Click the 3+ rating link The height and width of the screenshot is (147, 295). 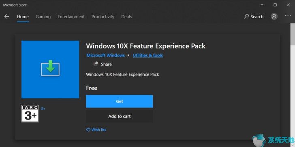coord(43,108)
